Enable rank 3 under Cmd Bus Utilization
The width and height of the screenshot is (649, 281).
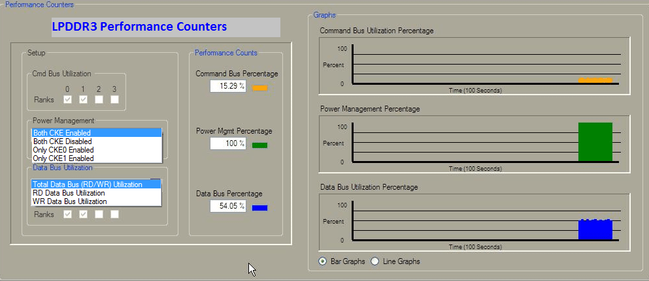point(114,100)
